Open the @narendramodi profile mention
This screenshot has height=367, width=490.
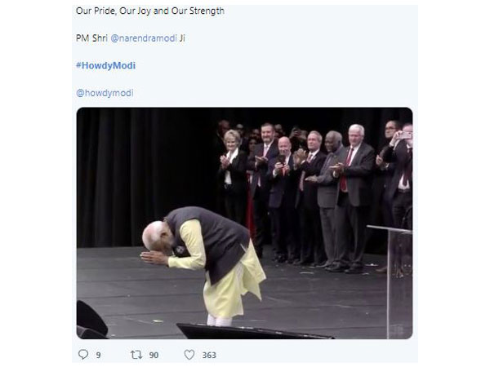pos(144,38)
